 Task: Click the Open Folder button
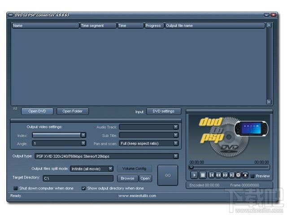coord(73,111)
